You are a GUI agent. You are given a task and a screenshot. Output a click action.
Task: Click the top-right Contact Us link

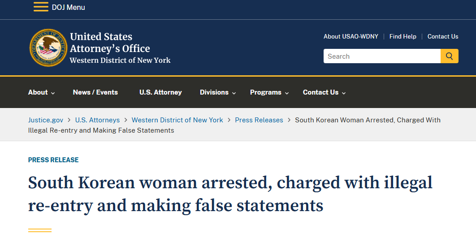[x=443, y=36]
